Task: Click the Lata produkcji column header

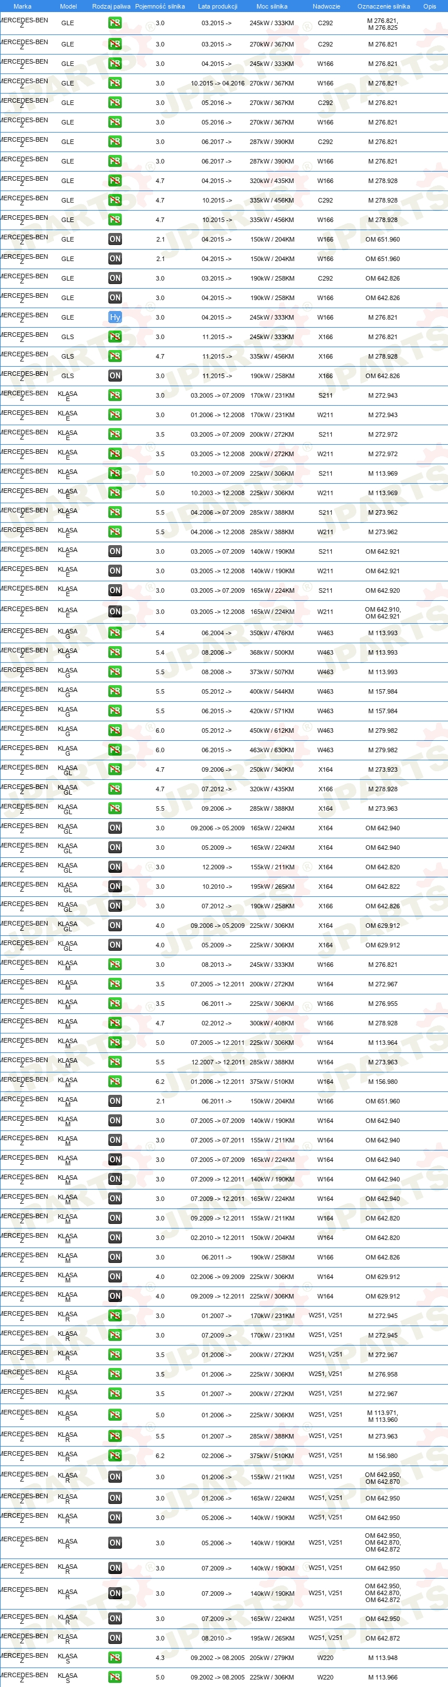Action: pyautogui.click(x=218, y=6)
